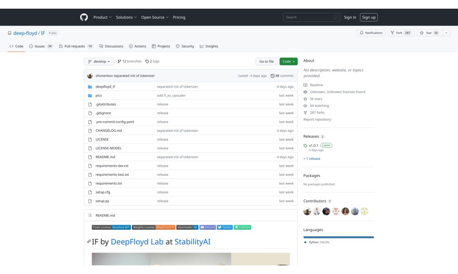View the 12 branches link
The height and width of the screenshot is (274, 458).
(130, 62)
